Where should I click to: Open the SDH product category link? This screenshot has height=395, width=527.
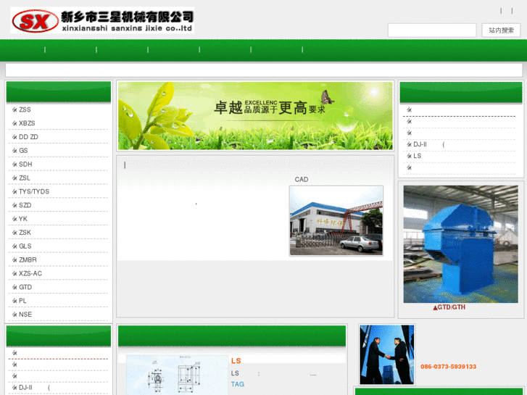click(x=25, y=165)
